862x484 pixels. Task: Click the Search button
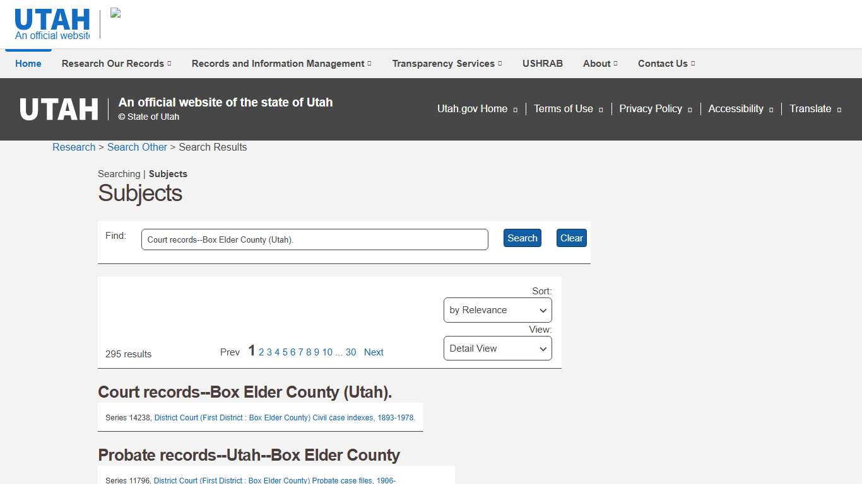pos(522,238)
